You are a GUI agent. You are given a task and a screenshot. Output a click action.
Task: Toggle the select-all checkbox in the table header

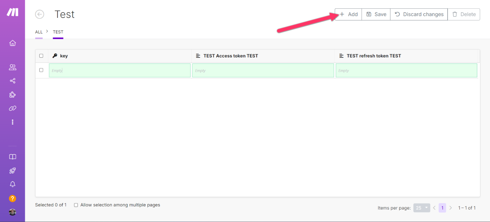tap(41, 56)
